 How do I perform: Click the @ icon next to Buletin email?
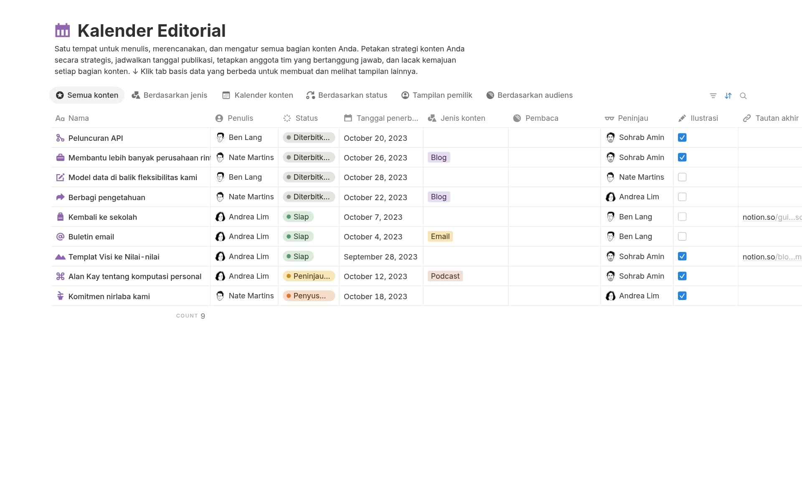[60, 237]
